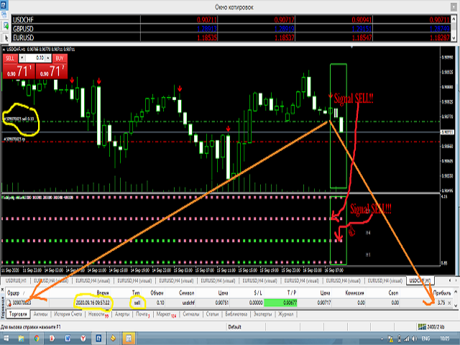
Task: Select the active USDCHF,H1 chart tab
Action: tap(420, 281)
